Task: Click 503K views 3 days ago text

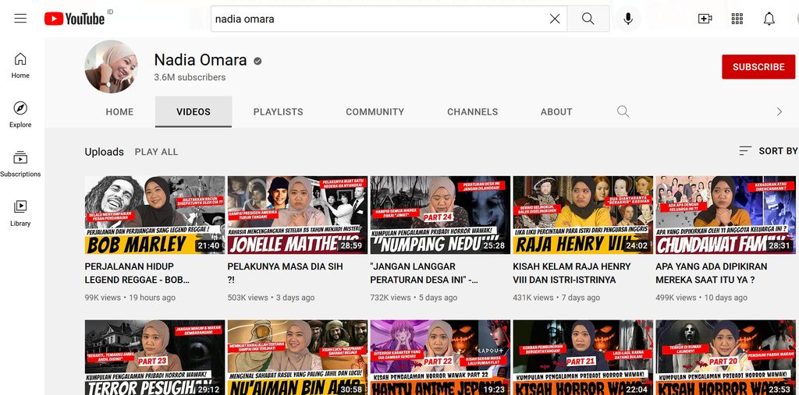Action: point(271,298)
